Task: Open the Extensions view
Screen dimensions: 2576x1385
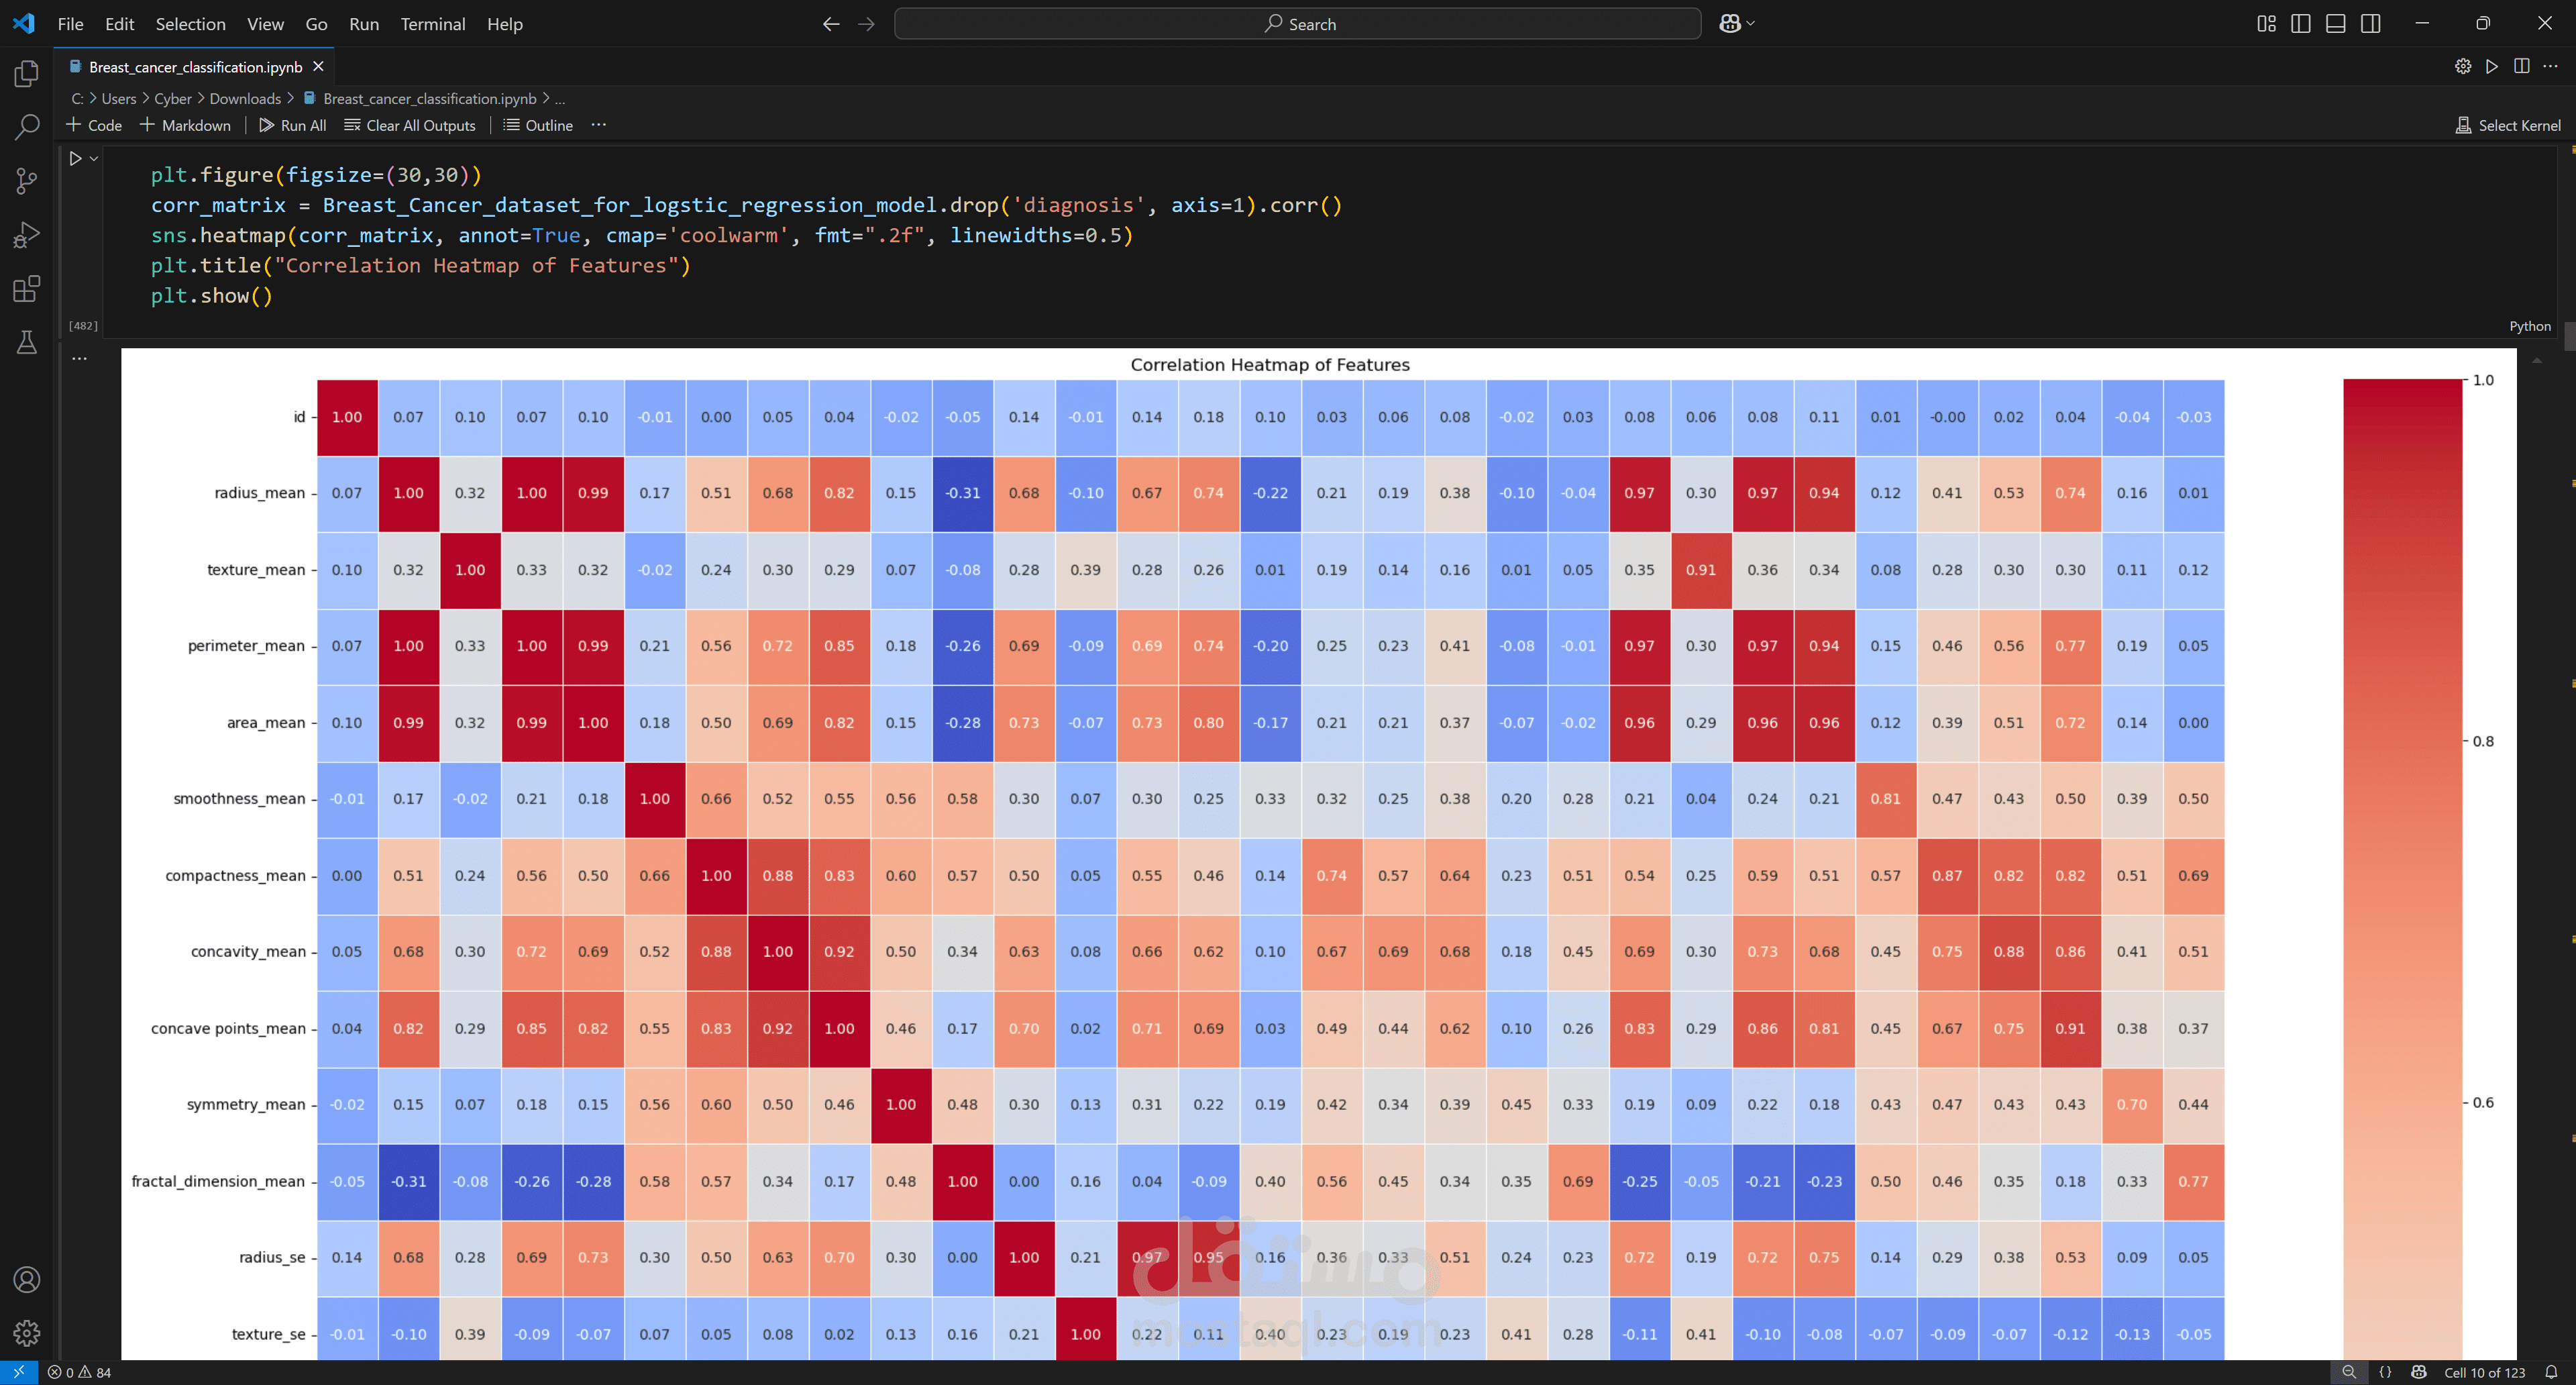Action: point(27,289)
